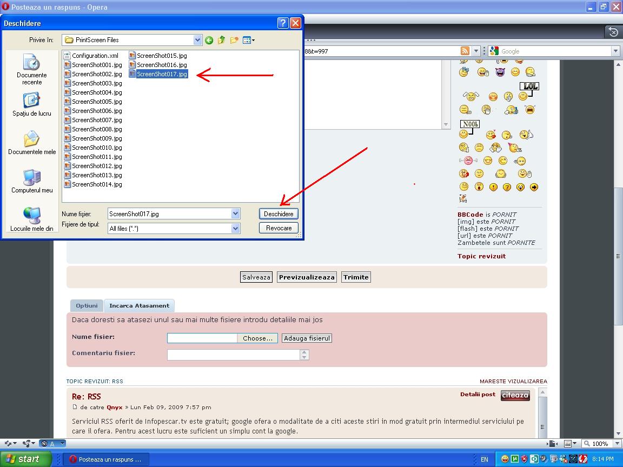This screenshot has width=623, height=467.
Task: Go up one folder level
Action: [x=222, y=40]
